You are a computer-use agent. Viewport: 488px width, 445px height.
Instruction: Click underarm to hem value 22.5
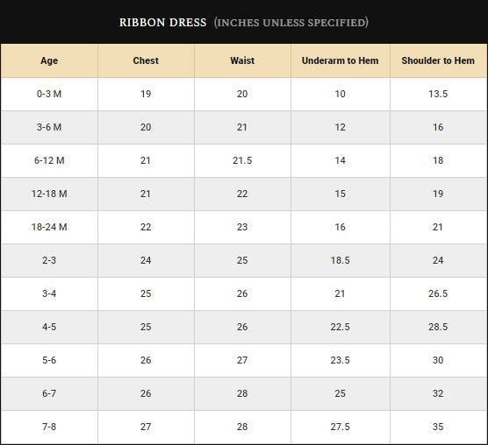(x=341, y=327)
